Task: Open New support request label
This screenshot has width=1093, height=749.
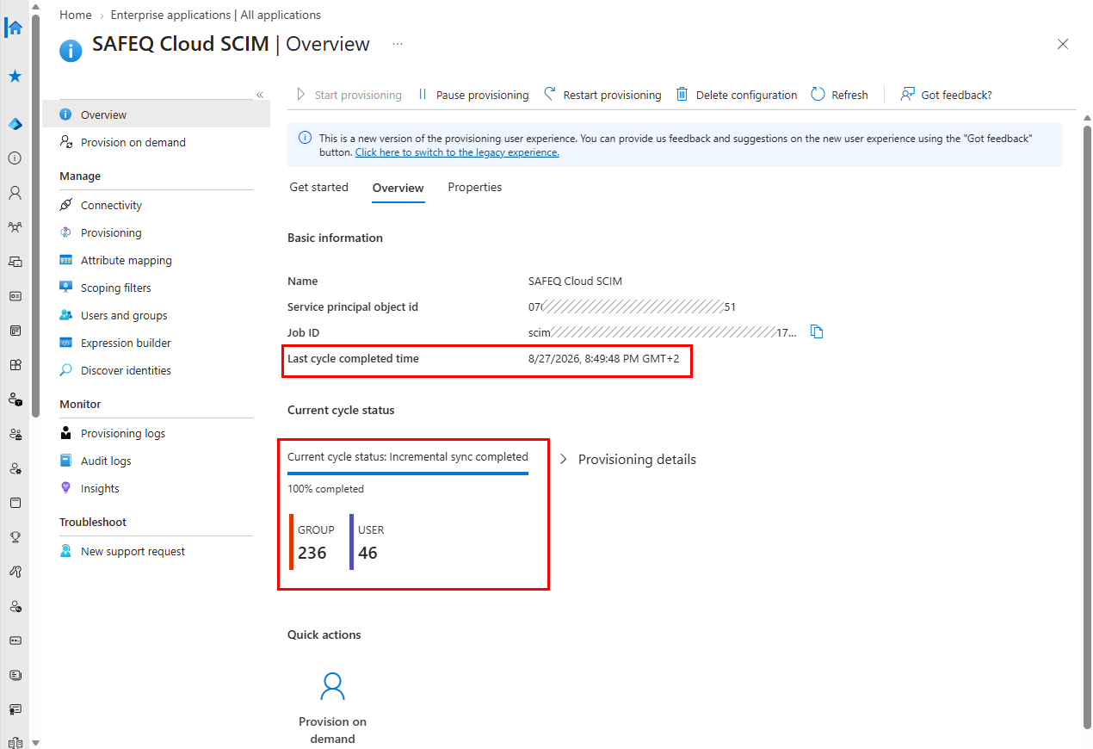Action: point(133,551)
